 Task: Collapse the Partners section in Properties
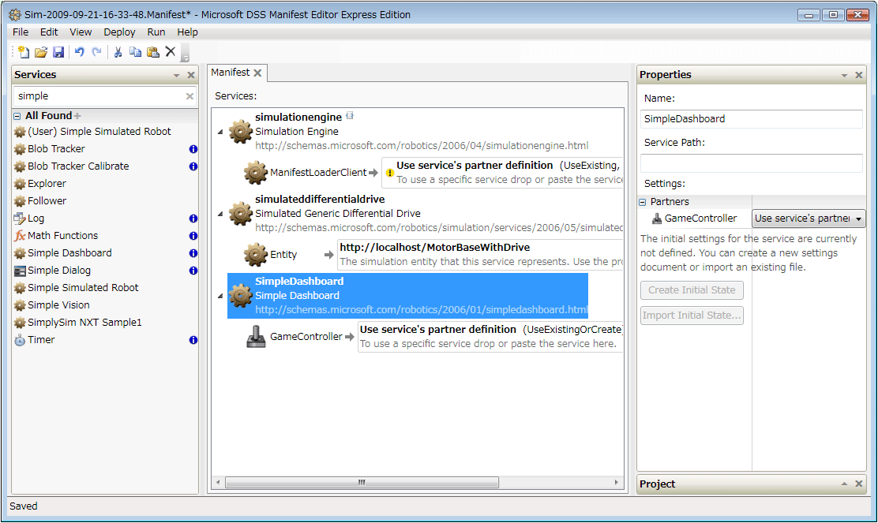tap(643, 202)
